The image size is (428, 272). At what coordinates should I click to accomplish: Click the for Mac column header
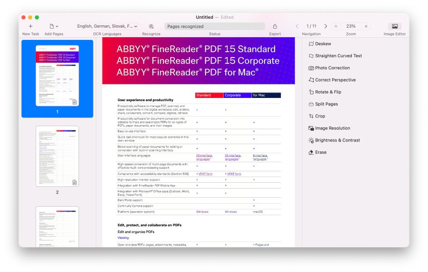pyautogui.click(x=266, y=95)
